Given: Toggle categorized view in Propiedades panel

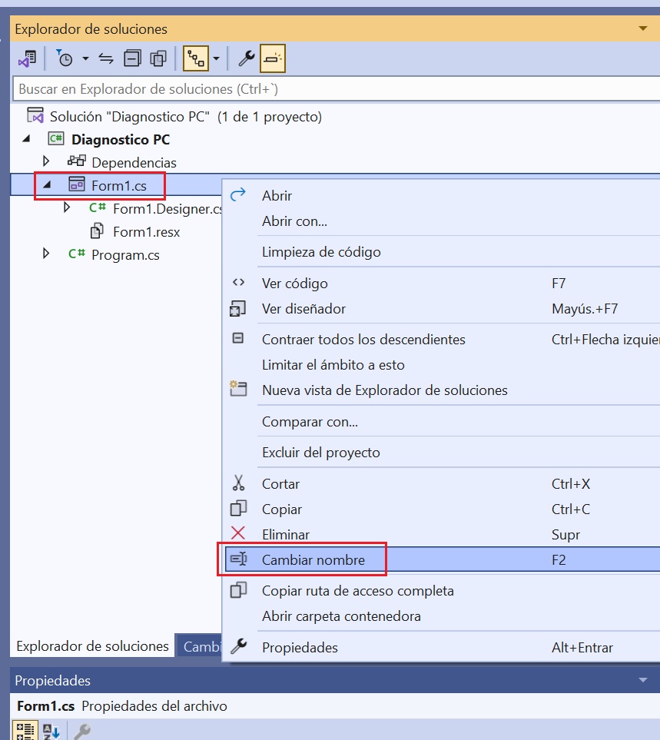Looking at the screenshot, I should pos(25,732).
